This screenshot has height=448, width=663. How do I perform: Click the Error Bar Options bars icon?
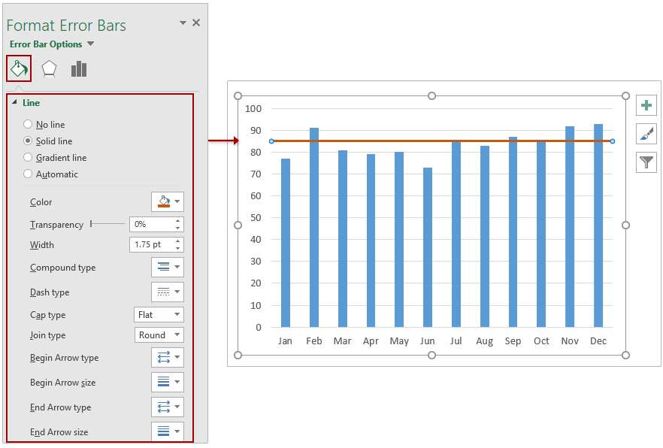tap(79, 68)
